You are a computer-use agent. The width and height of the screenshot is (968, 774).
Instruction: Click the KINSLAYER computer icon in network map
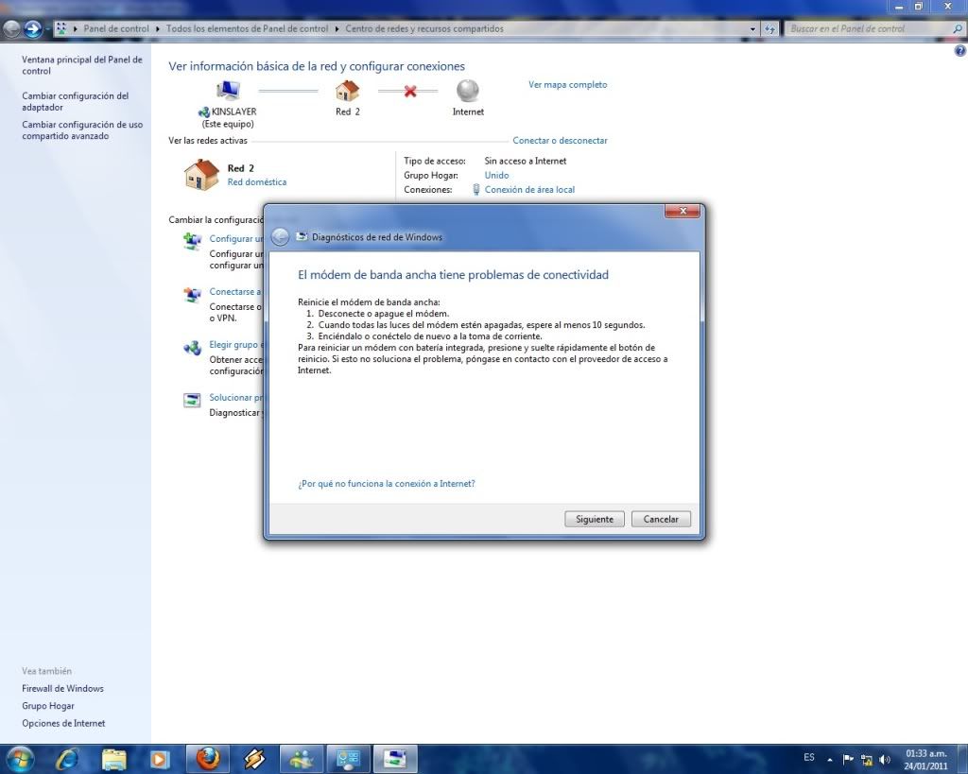(x=228, y=91)
